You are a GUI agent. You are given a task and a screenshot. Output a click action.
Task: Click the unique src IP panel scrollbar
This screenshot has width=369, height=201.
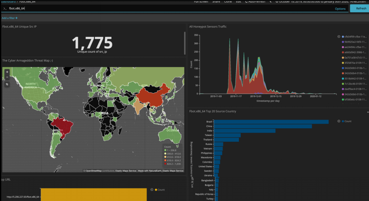[185, 43]
